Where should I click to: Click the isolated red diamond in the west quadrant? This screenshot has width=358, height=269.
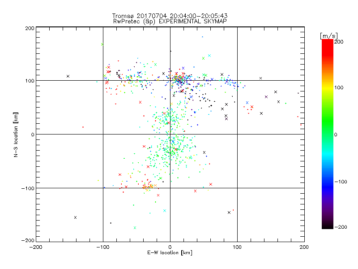pyautogui.click(x=83, y=127)
